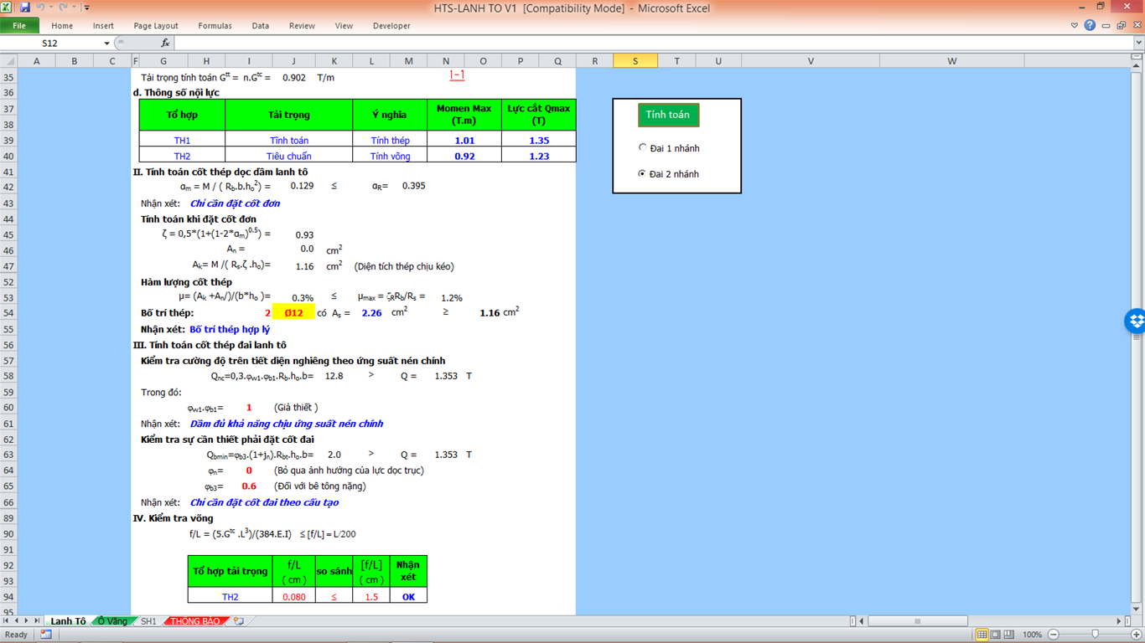Switch to the SH1 sheet tab
The image size is (1145, 643).
148,621
